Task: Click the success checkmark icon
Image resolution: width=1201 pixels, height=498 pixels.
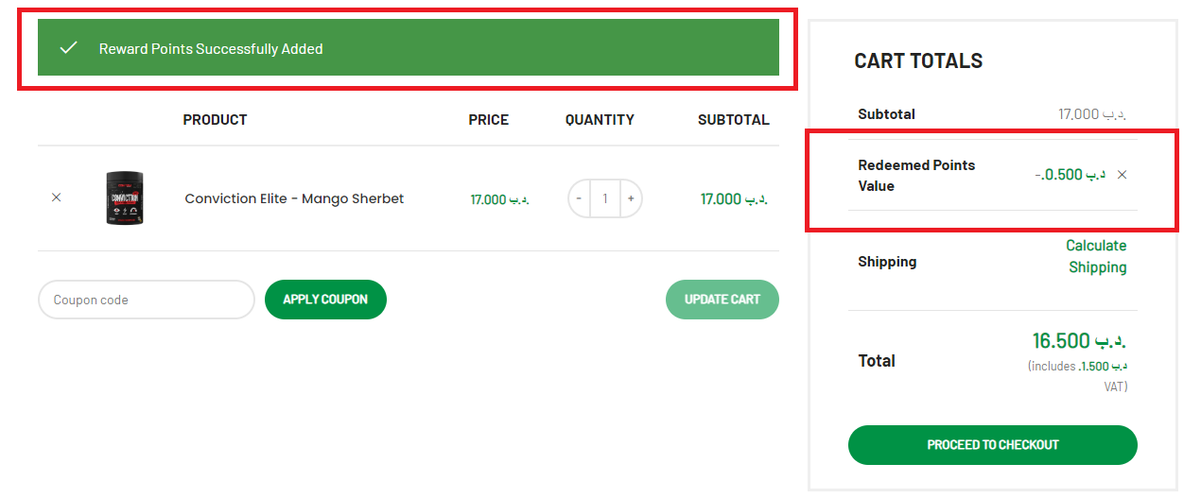Action: (68, 48)
